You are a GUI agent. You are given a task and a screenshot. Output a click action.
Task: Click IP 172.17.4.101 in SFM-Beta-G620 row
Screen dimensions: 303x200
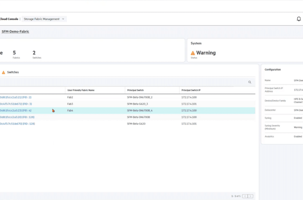click(x=189, y=124)
